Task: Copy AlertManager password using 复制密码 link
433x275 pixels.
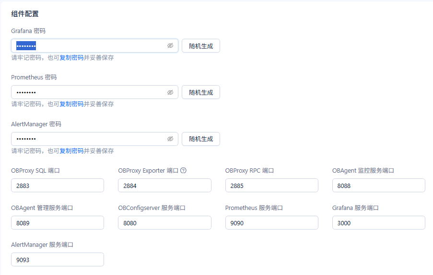Action: 71,151
